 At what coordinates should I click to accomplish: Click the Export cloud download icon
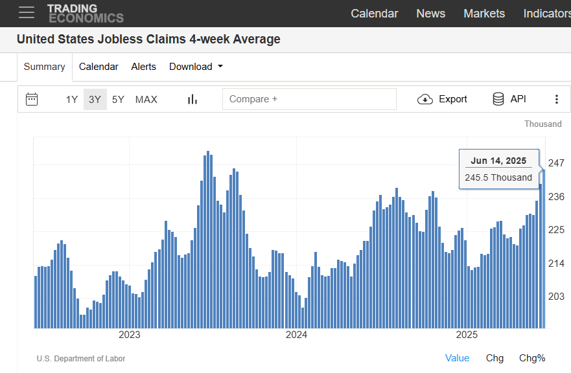(x=425, y=99)
